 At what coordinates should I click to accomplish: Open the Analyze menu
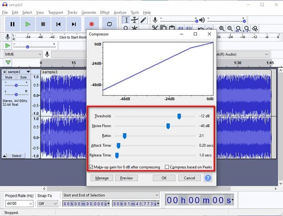tap(120, 12)
